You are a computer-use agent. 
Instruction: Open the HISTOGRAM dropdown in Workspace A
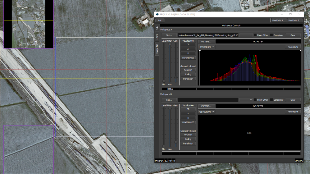pyautogui.click(x=206, y=47)
